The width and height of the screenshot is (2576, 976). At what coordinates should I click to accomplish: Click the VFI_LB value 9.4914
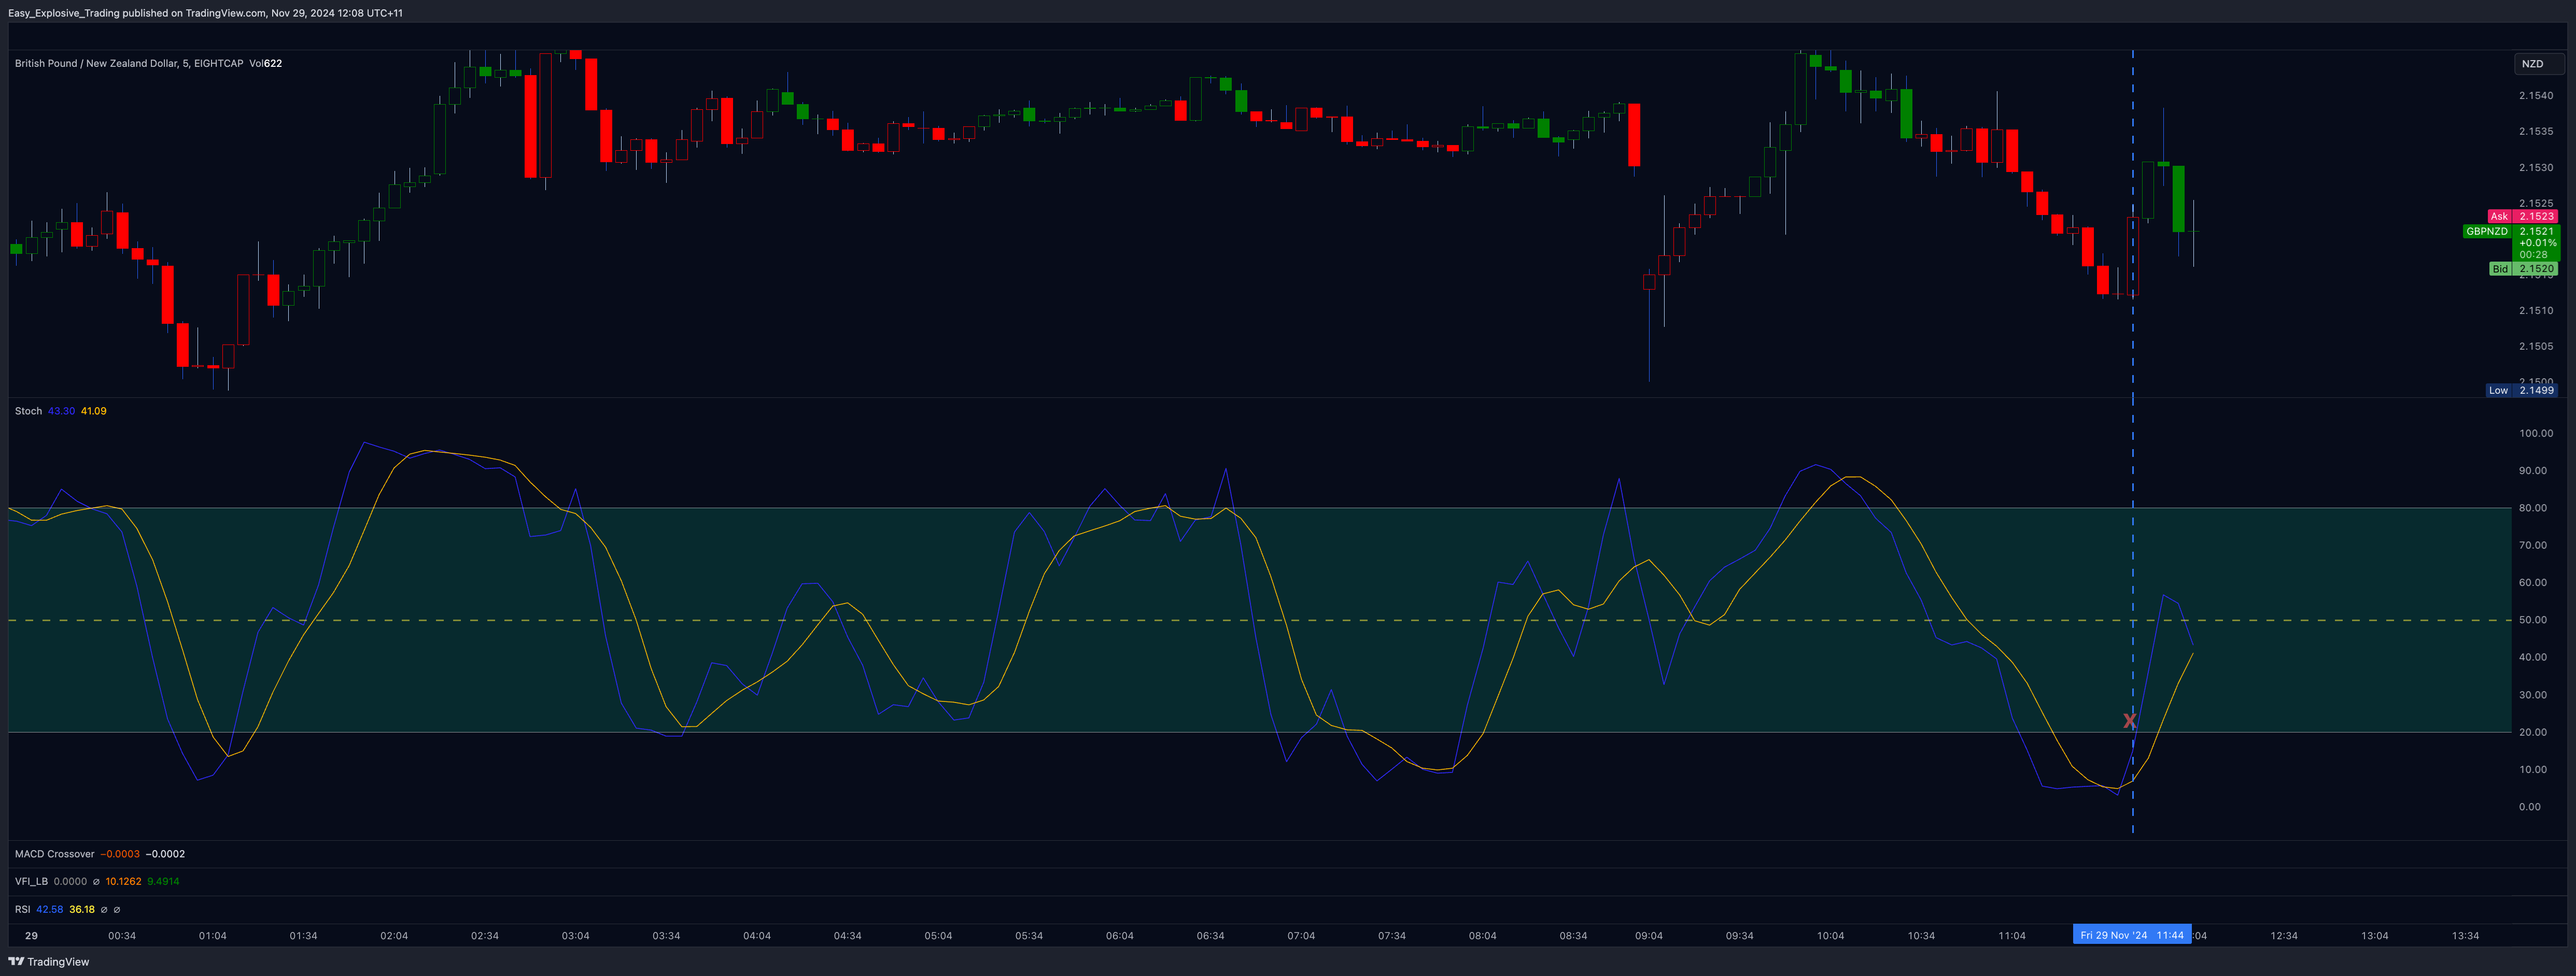163,881
